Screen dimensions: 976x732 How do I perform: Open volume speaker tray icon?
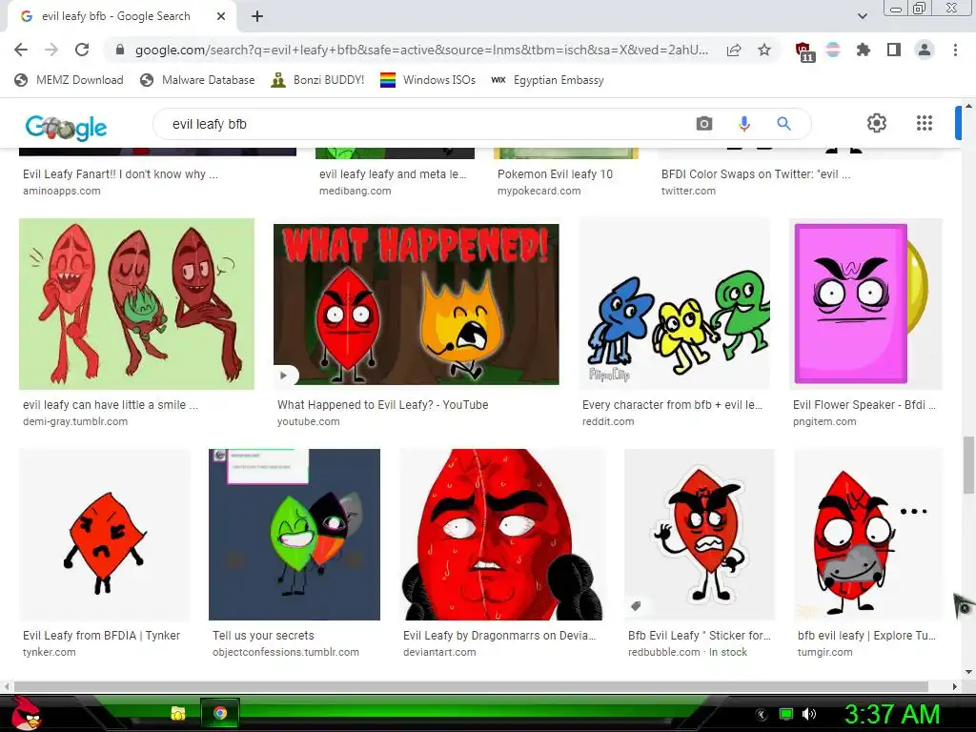808,714
